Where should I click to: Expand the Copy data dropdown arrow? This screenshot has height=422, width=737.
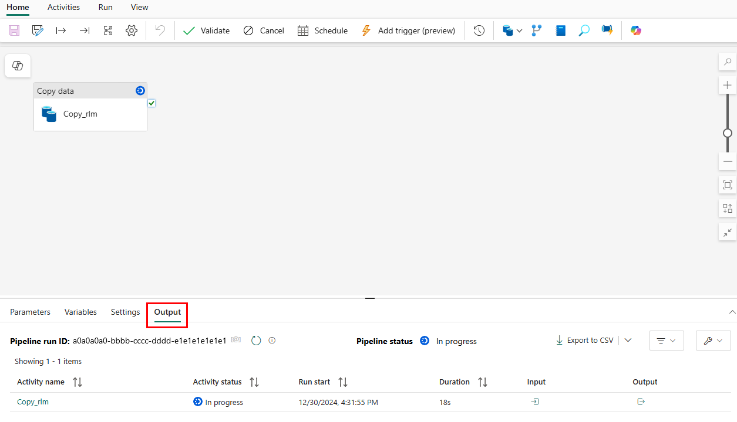pos(520,30)
